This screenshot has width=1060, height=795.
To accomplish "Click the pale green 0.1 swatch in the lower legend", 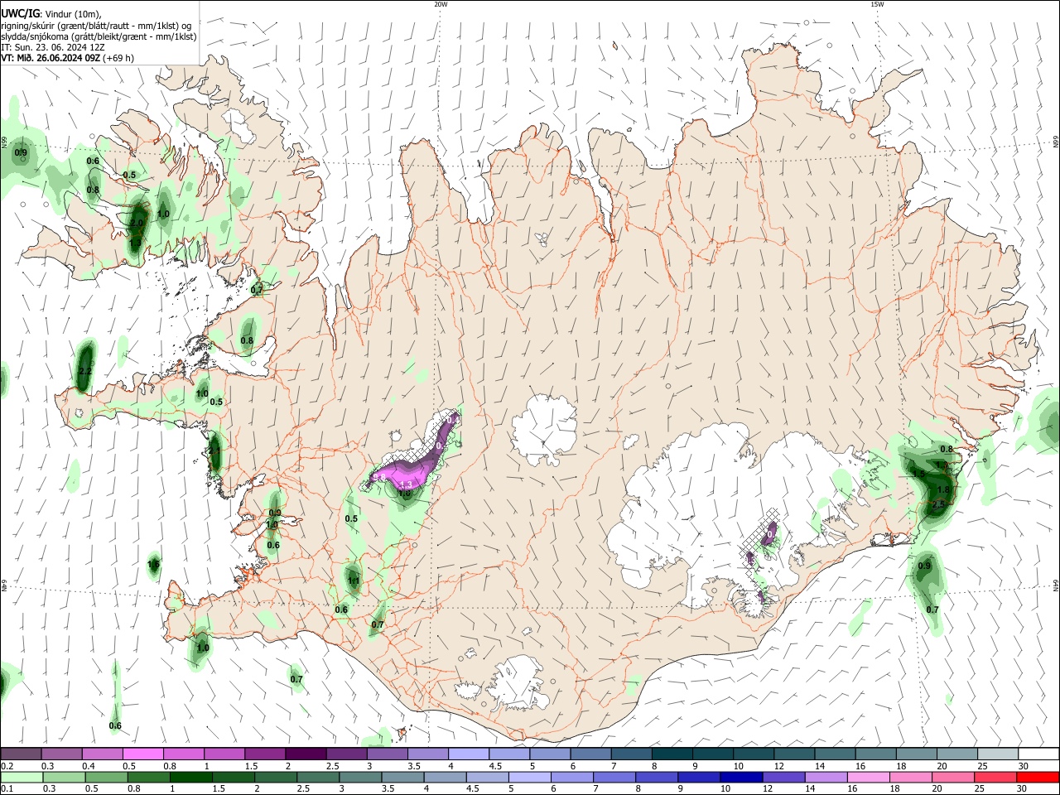I will coord(21,778).
